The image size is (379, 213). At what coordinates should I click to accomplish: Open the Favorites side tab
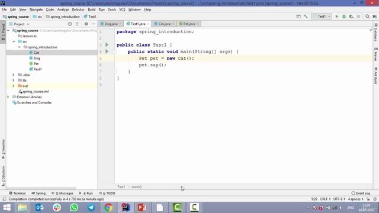coord(3,149)
